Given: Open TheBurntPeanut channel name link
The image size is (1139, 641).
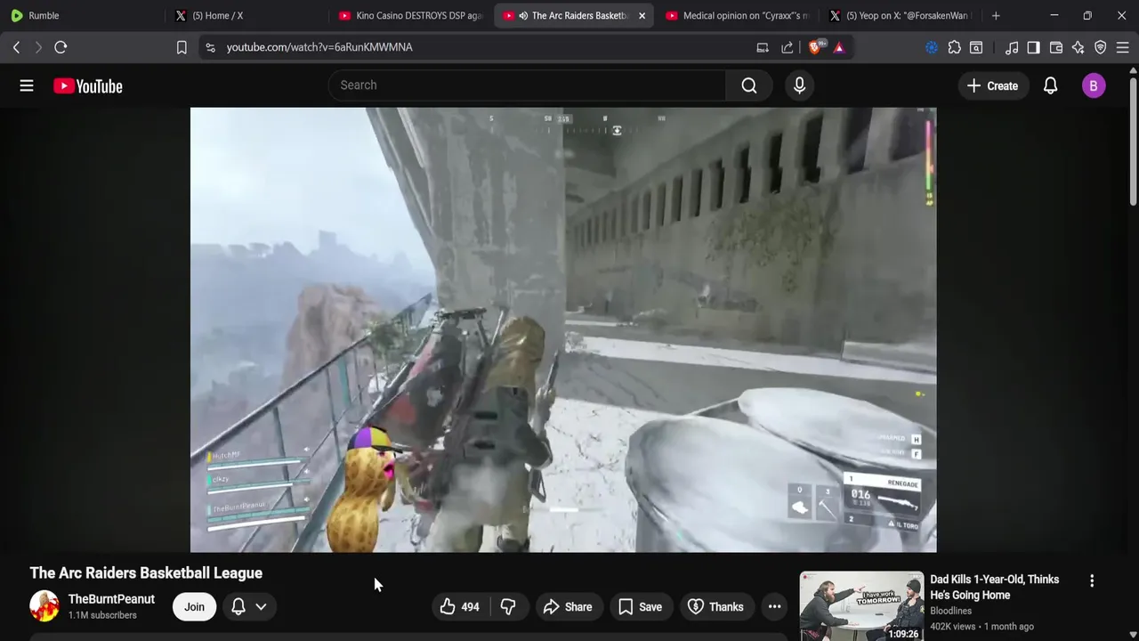Looking at the screenshot, I should point(111,599).
